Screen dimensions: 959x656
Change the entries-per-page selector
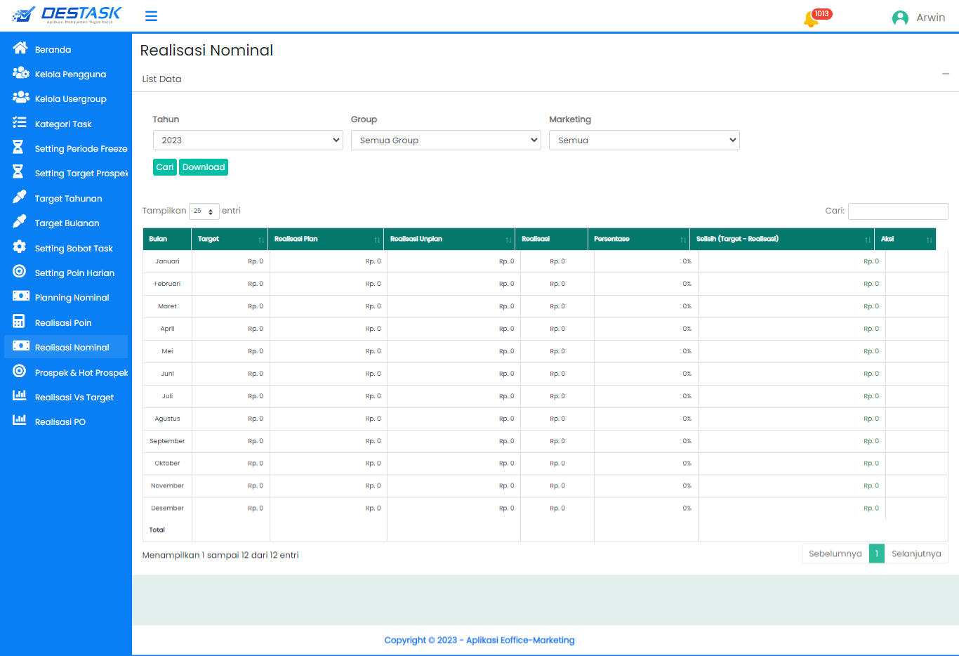pyautogui.click(x=204, y=211)
